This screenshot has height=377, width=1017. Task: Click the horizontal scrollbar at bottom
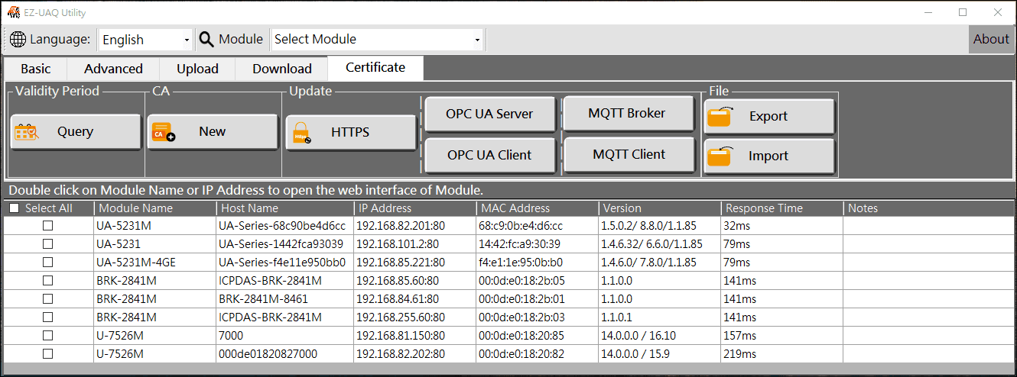[508, 369]
